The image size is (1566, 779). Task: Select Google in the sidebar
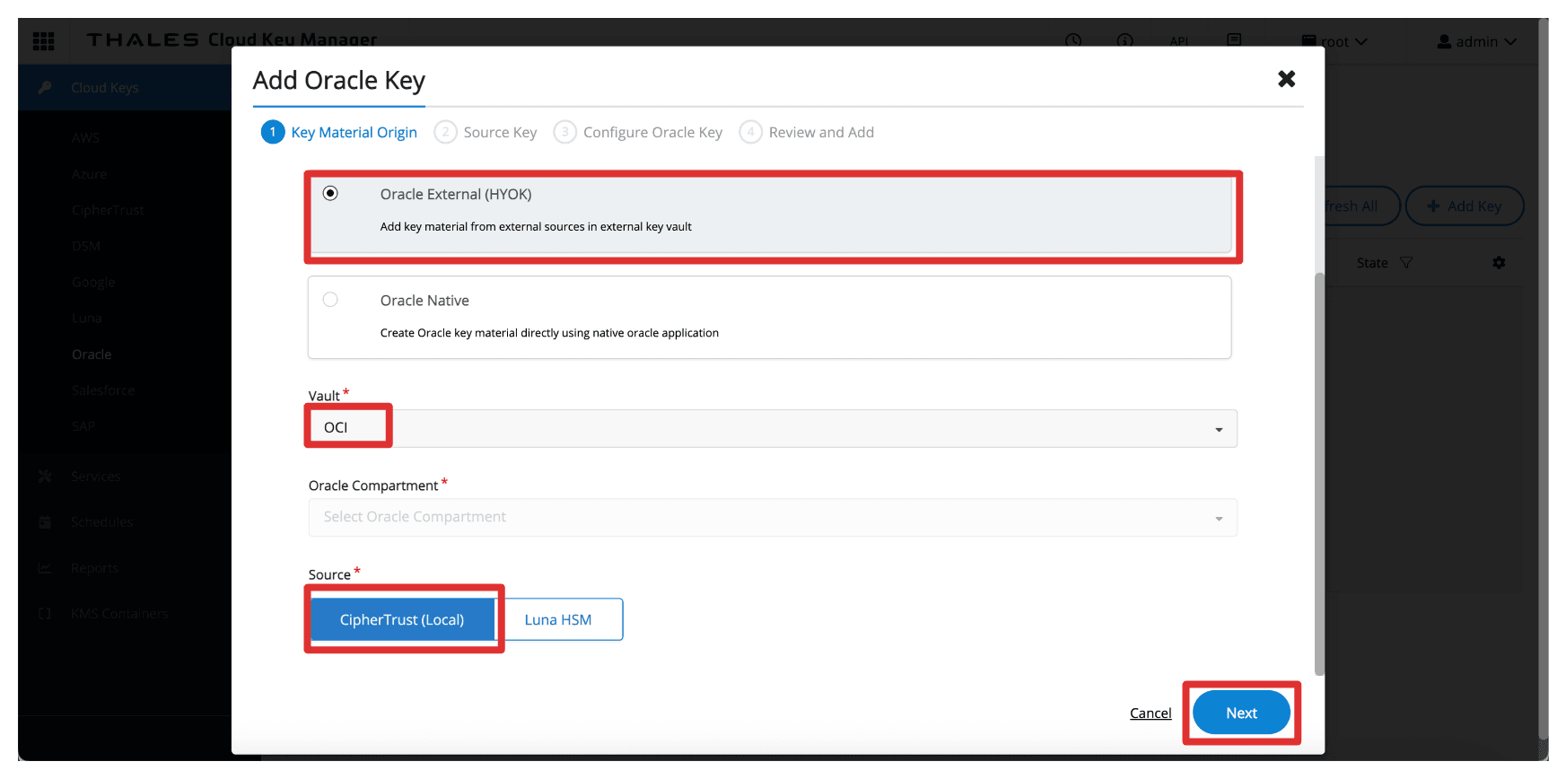coord(93,282)
